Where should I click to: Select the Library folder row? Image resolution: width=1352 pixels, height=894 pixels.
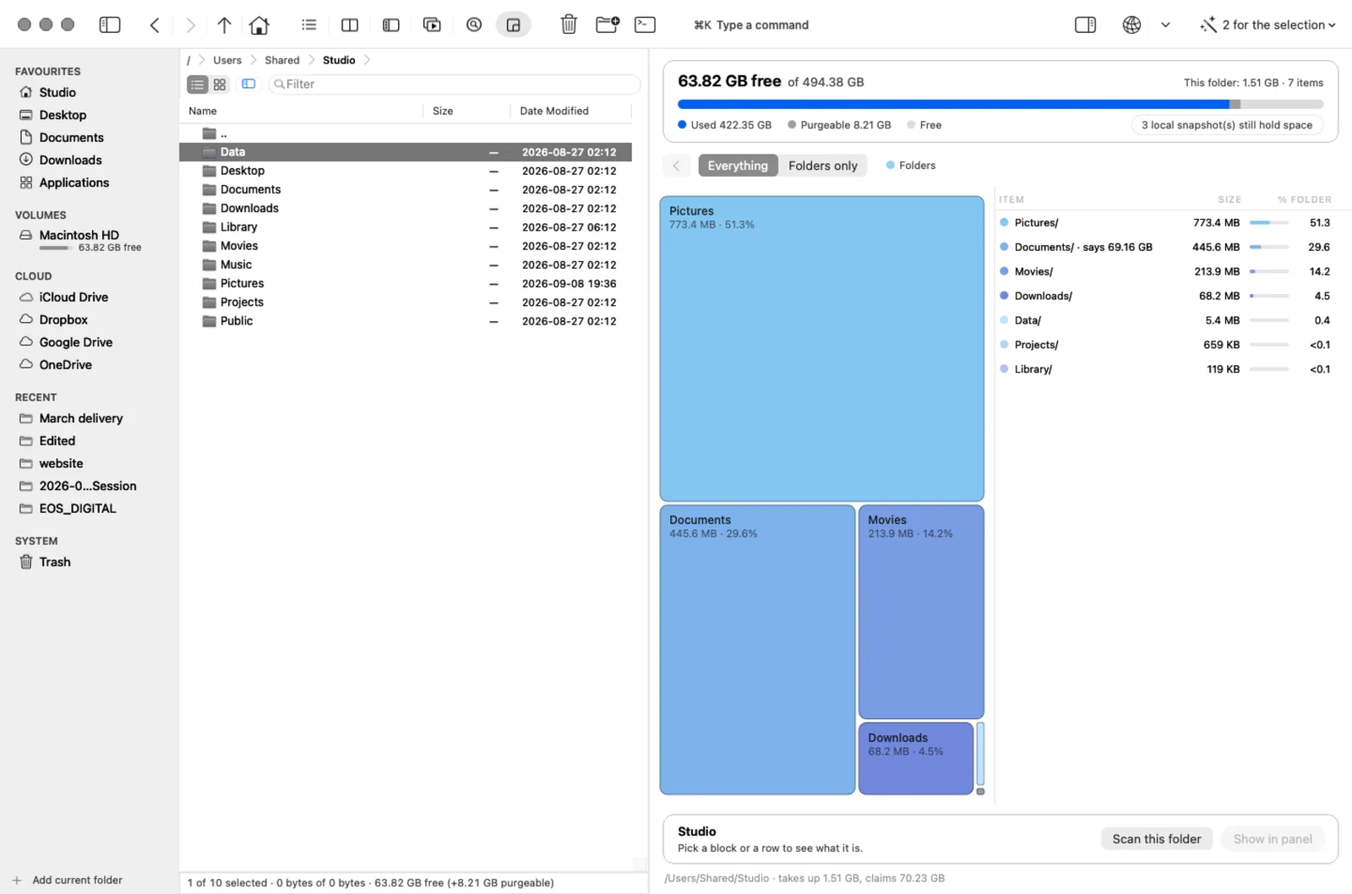click(406, 227)
